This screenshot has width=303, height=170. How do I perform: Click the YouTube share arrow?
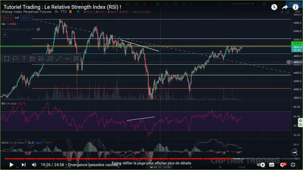[285, 7]
